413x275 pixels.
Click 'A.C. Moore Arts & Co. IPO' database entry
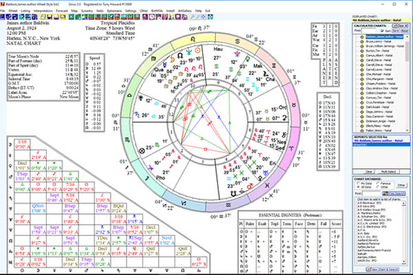(375, 220)
